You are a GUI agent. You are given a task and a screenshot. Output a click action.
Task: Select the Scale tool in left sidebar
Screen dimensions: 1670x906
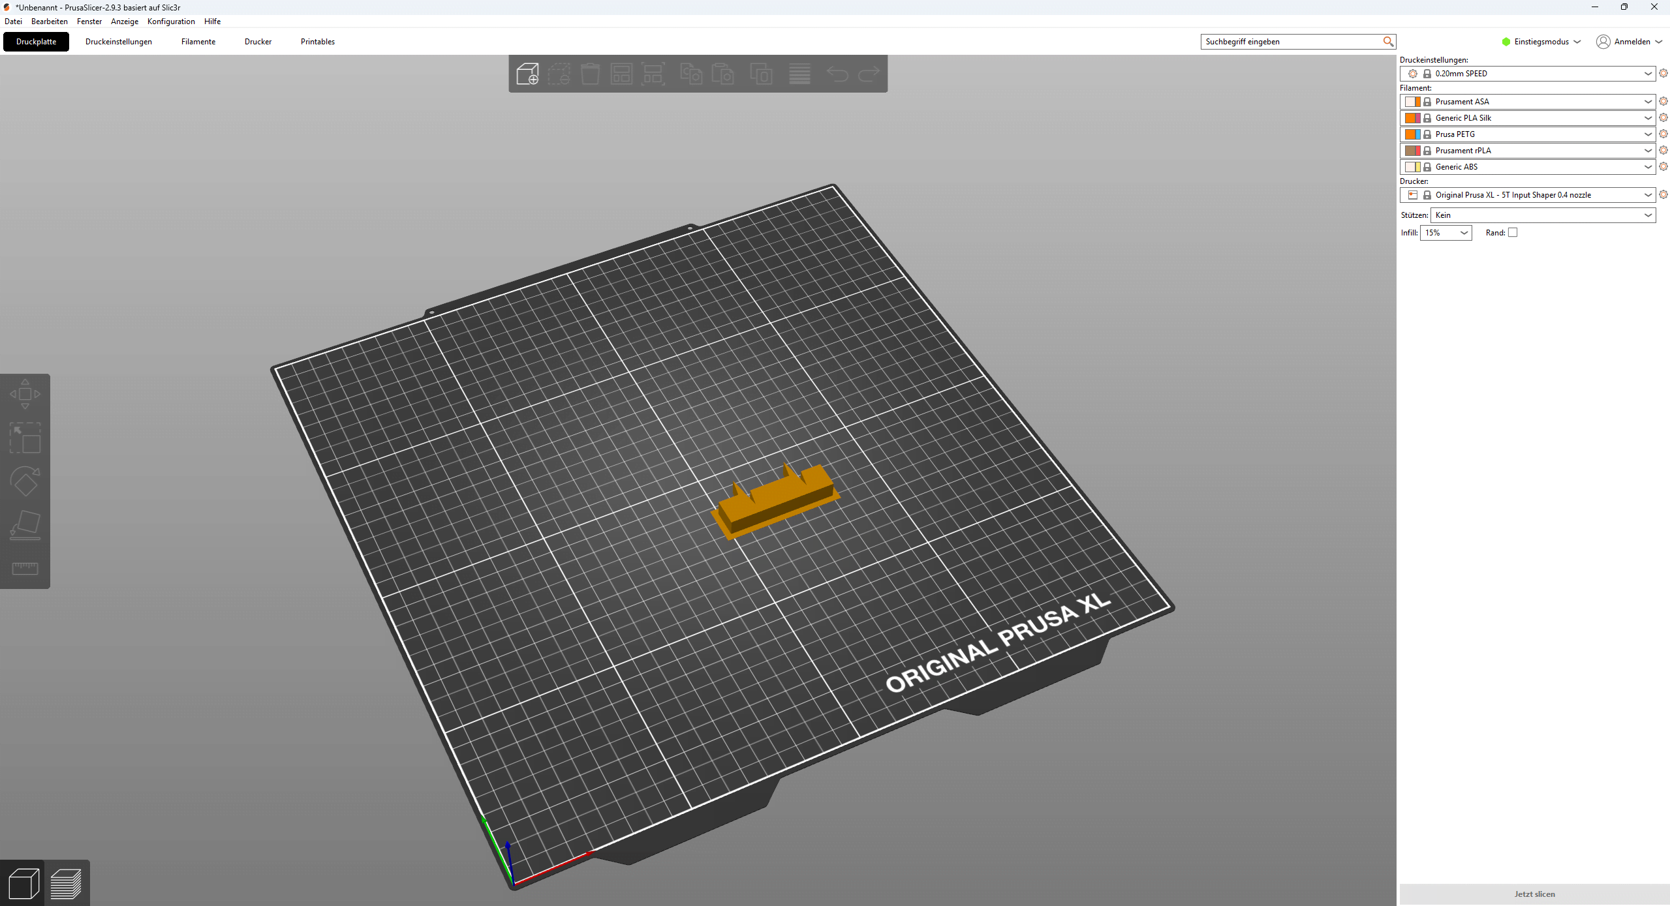(x=25, y=438)
